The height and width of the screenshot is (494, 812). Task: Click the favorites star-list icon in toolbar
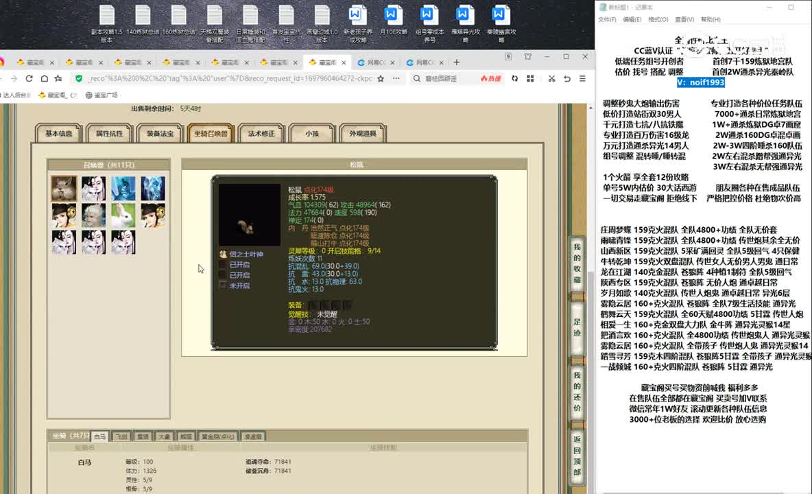click(58, 79)
